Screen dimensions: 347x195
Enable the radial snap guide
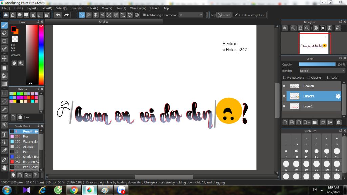coord(109,15)
